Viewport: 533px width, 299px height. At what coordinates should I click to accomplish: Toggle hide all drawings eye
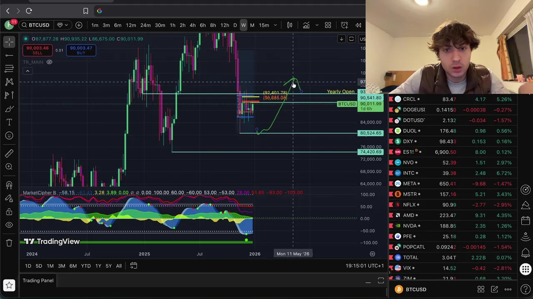tap(9, 225)
